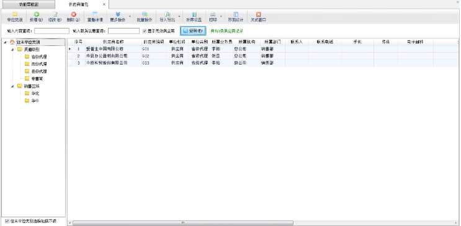This screenshot has width=461, height=226.
Task: Click folder icon beside 县级代理
Action: point(27,71)
